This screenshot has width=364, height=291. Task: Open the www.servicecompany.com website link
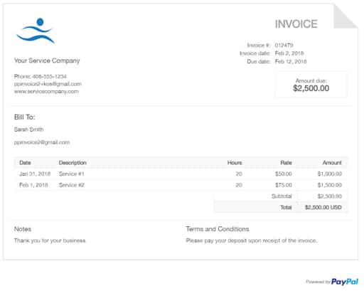pos(46,91)
